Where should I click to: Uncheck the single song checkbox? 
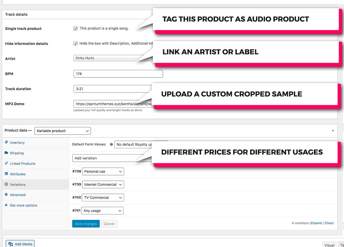pos(75,28)
